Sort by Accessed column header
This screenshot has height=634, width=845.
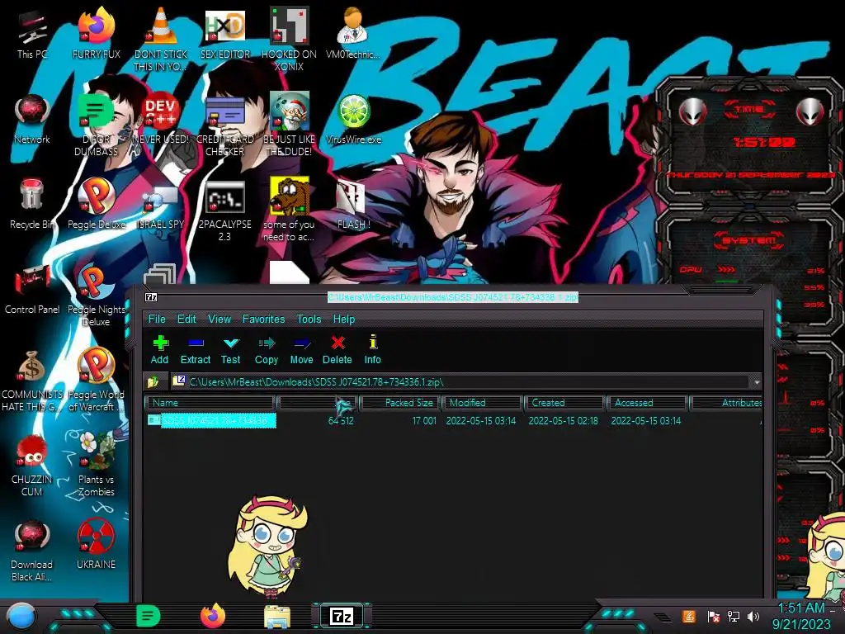click(647, 403)
